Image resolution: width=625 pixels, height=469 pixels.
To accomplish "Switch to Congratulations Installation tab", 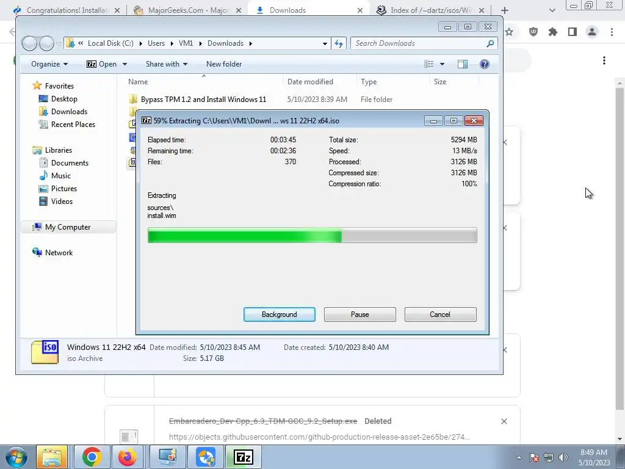I will [x=67, y=10].
